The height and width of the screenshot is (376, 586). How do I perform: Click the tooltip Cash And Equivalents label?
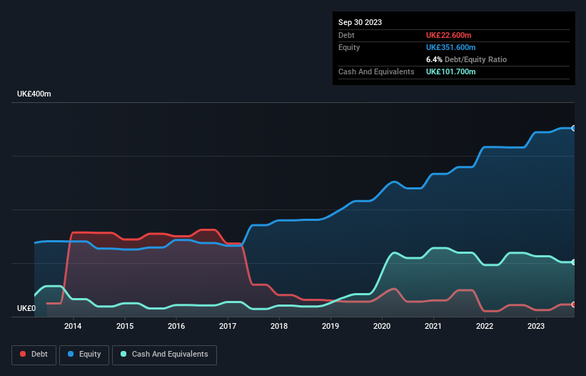pyautogui.click(x=376, y=71)
